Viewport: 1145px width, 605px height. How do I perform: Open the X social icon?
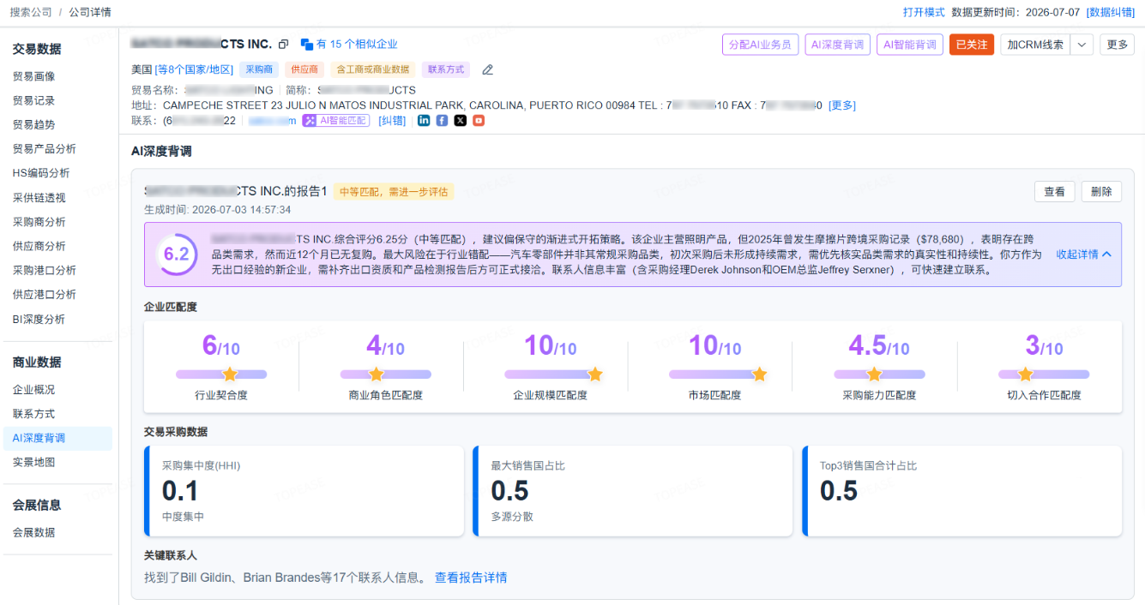pos(461,121)
